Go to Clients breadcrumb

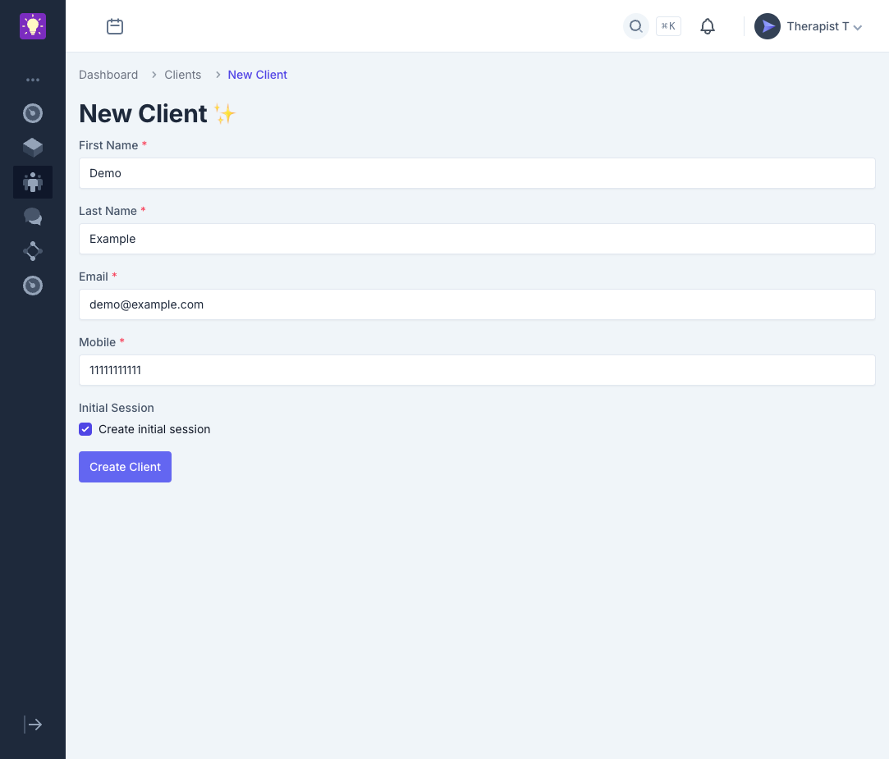(182, 75)
